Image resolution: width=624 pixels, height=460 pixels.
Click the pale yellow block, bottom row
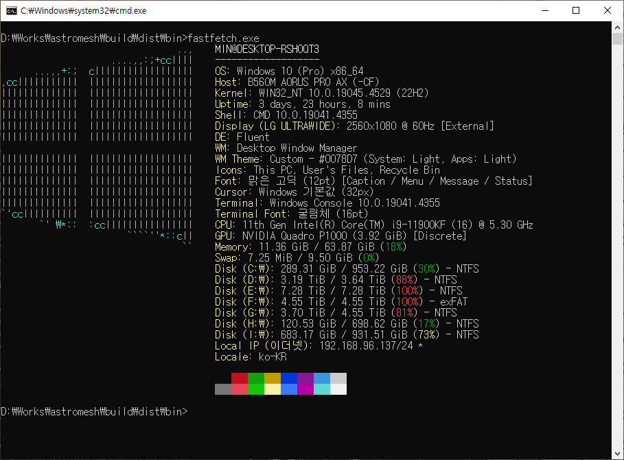(x=273, y=389)
